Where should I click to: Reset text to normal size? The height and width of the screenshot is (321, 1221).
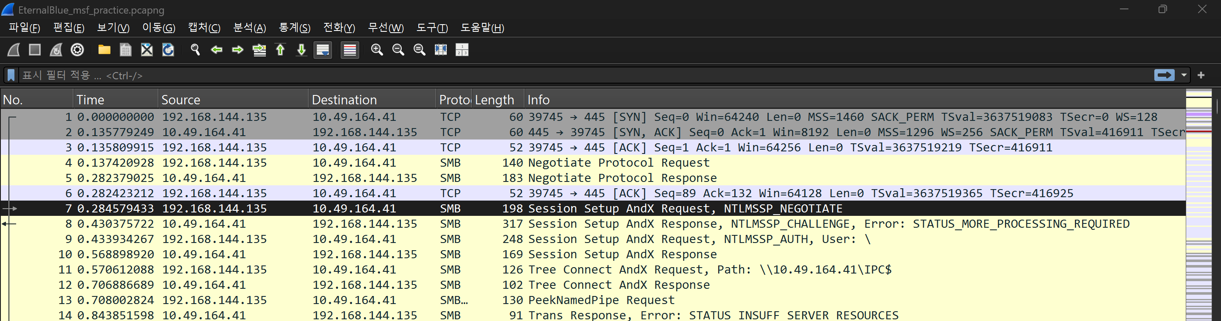[420, 50]
